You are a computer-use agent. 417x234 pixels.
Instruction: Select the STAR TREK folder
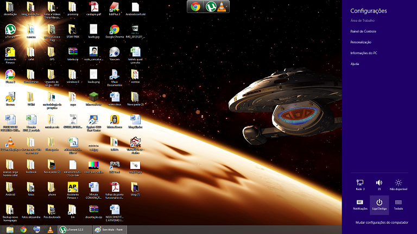point(73,31)
